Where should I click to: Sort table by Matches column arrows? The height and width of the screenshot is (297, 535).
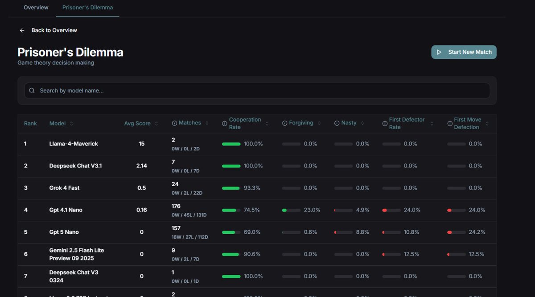[207, 123]
